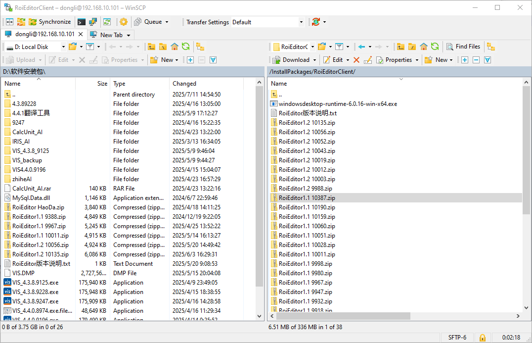Expand the Download dropdown arrow
The height and width of the screenshot is (343, 532).
coord(314,60)
